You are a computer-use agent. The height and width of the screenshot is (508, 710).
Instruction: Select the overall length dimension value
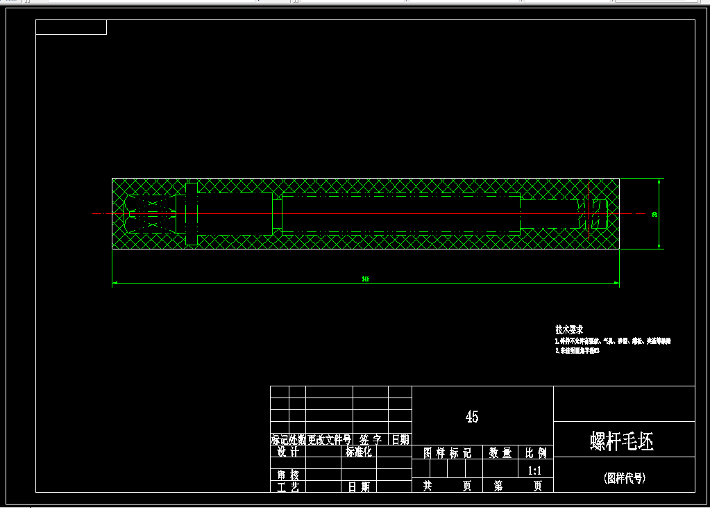click(x=366, y=279)
